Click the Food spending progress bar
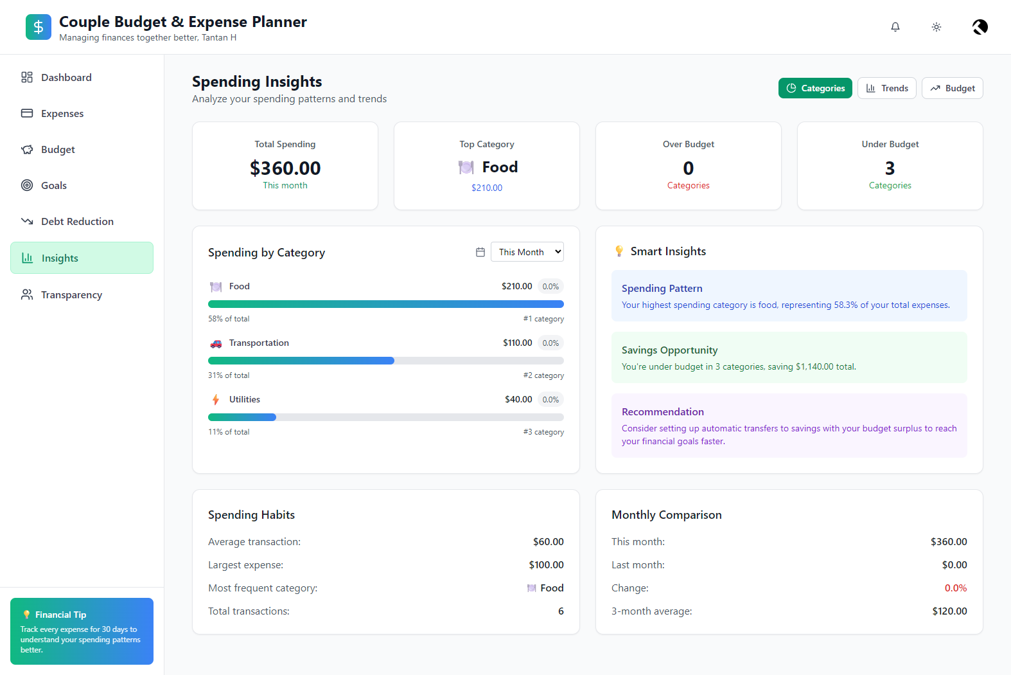Viewport: 1011px width, 675px height. pyautogui.click(x=386, y=304)
